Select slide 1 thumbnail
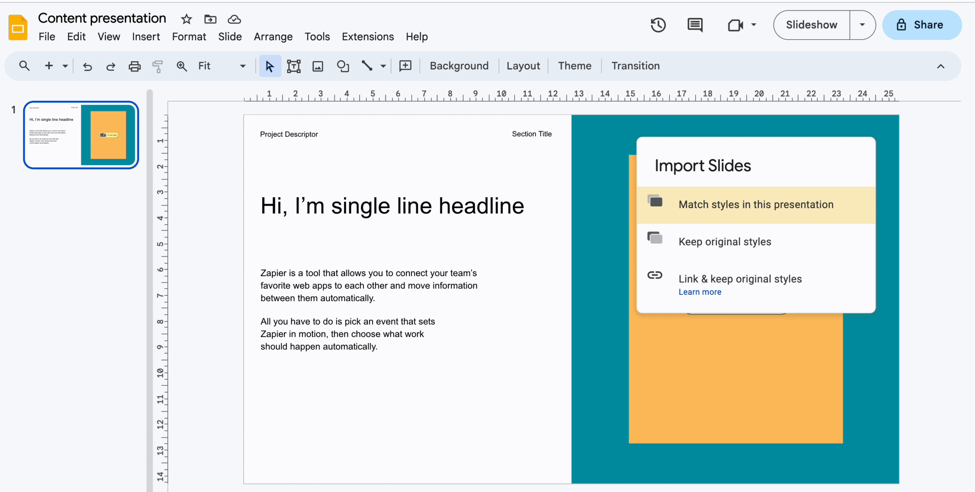 click(81, 135)
